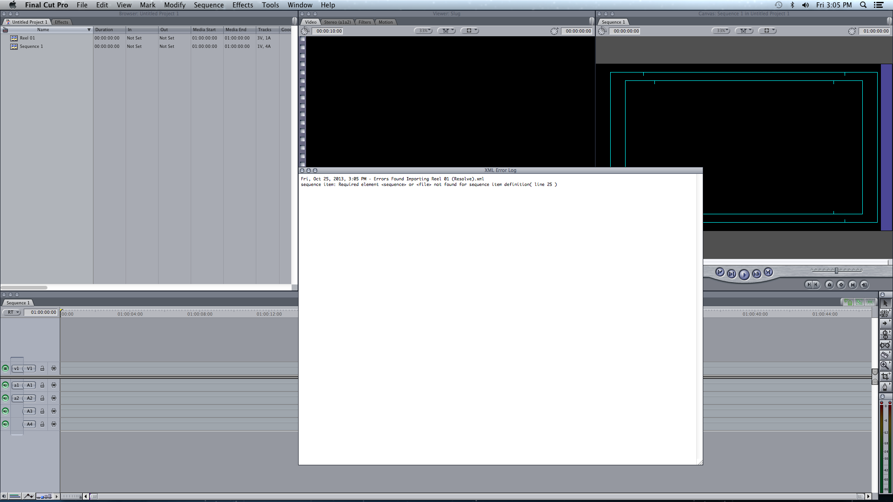The width and height of the screenshot is (893, 502).
Task: Open Canvas zoom 33% pop-up
Action: click(x=721, y=31)
